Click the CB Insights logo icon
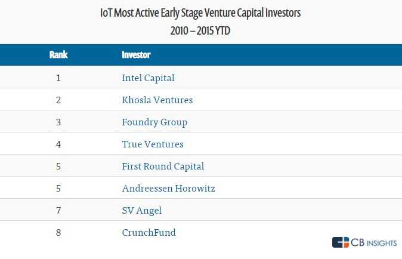 point(341,242)
